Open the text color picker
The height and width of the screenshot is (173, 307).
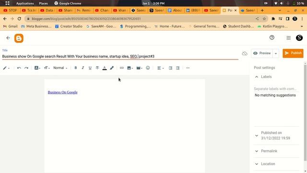pyautogui.click(x=105, y=68)
